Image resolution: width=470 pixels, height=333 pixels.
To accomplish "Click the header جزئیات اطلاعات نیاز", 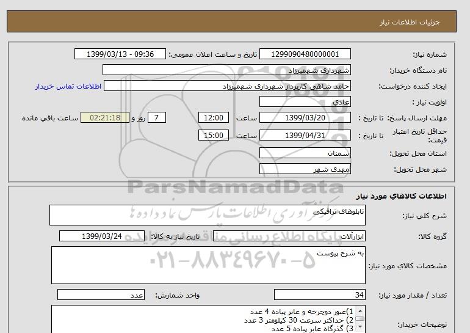I will [410, 22].
